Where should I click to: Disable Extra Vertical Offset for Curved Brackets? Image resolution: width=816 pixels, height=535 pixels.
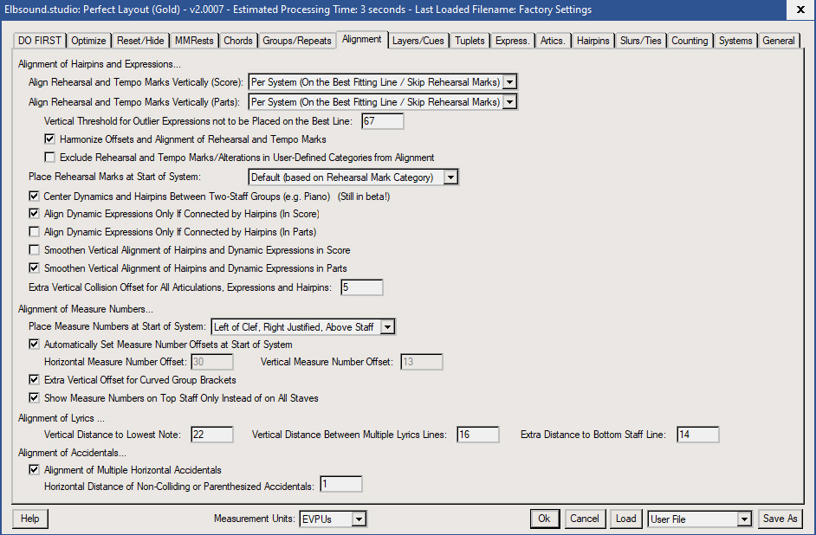coord(35,380)
